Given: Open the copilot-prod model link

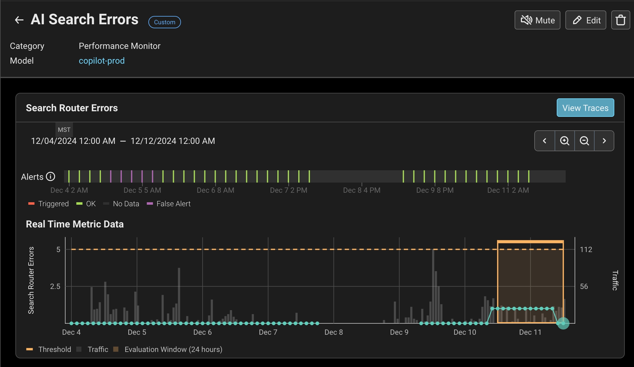Looking at the screenshot, I should pyautogui.click(x=102, y=61).
